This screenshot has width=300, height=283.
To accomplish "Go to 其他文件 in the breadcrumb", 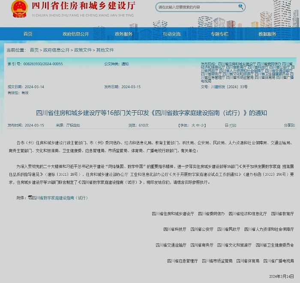I will point(105,50).
